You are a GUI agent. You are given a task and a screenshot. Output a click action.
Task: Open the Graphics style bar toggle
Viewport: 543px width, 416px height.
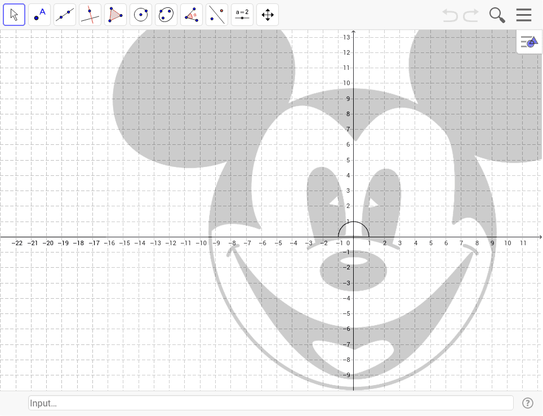click(529, 42)
